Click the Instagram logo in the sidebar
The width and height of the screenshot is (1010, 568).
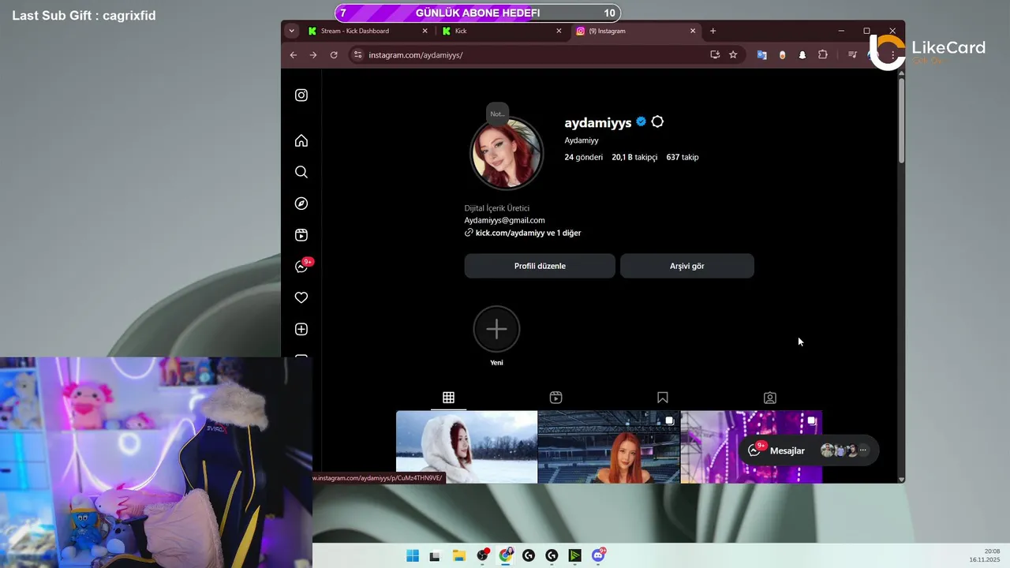tap(301, 95)
